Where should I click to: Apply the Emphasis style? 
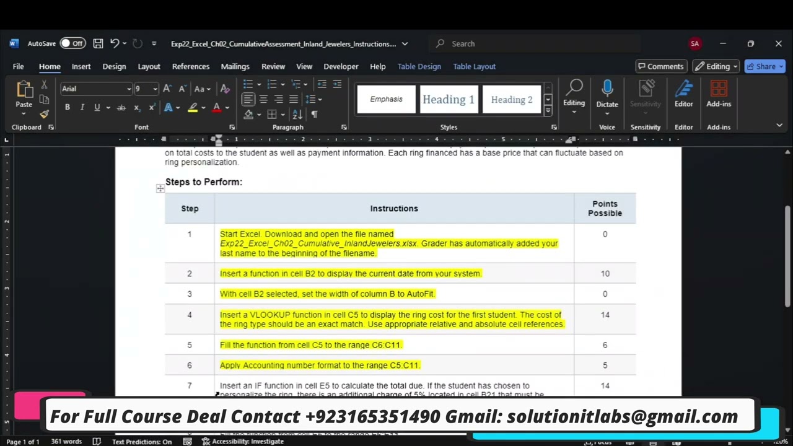pyautogui.click(x=386, y=99)
